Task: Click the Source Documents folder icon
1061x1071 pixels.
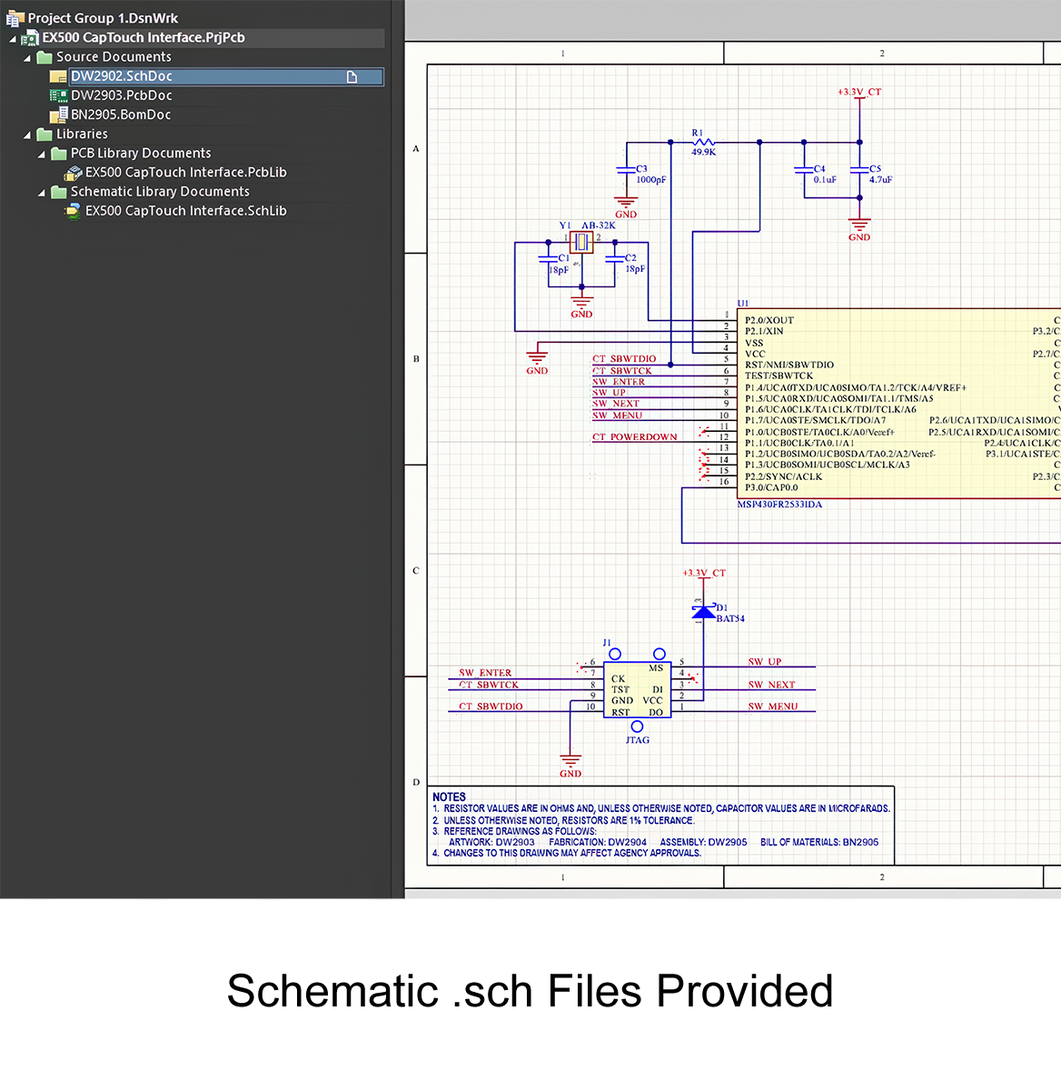Action: [45, 56]
